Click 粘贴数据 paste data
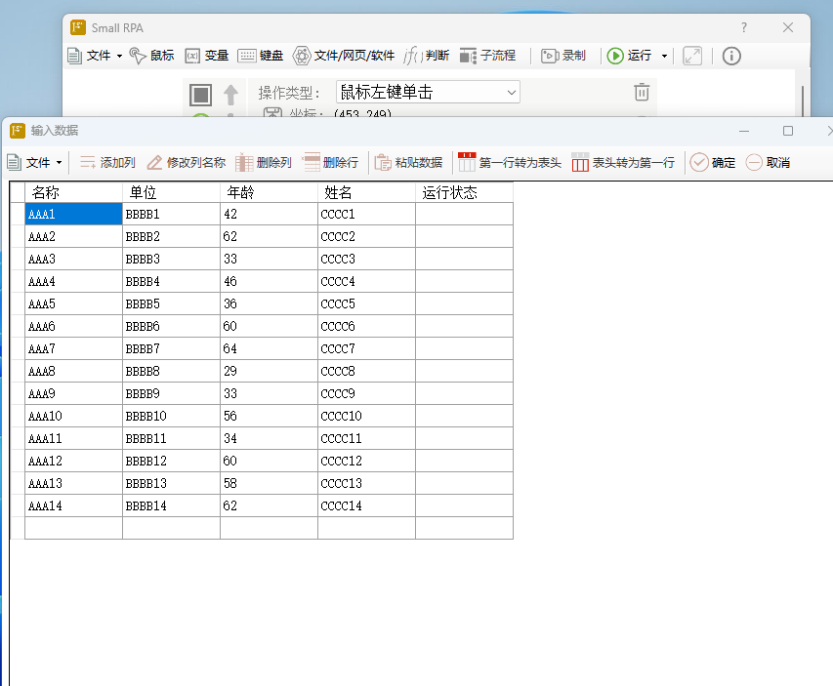The image size is (833, 686). click(408, 162)
